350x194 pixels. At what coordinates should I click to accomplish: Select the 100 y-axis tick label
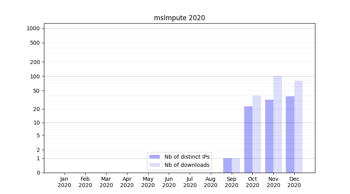tap(36, 76)
